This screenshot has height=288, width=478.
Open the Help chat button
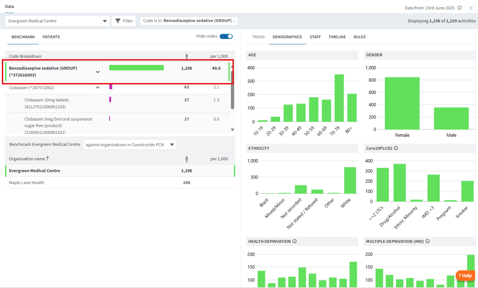465,275
